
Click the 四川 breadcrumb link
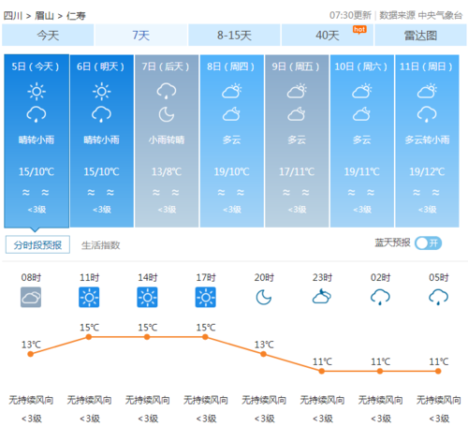[x=13, y=16]
